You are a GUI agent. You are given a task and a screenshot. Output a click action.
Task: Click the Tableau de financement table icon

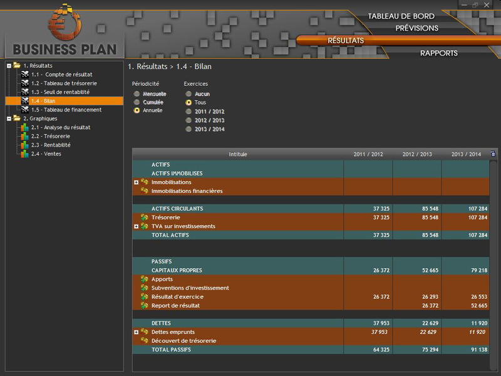pyautogui.click(x=25, y=110)
